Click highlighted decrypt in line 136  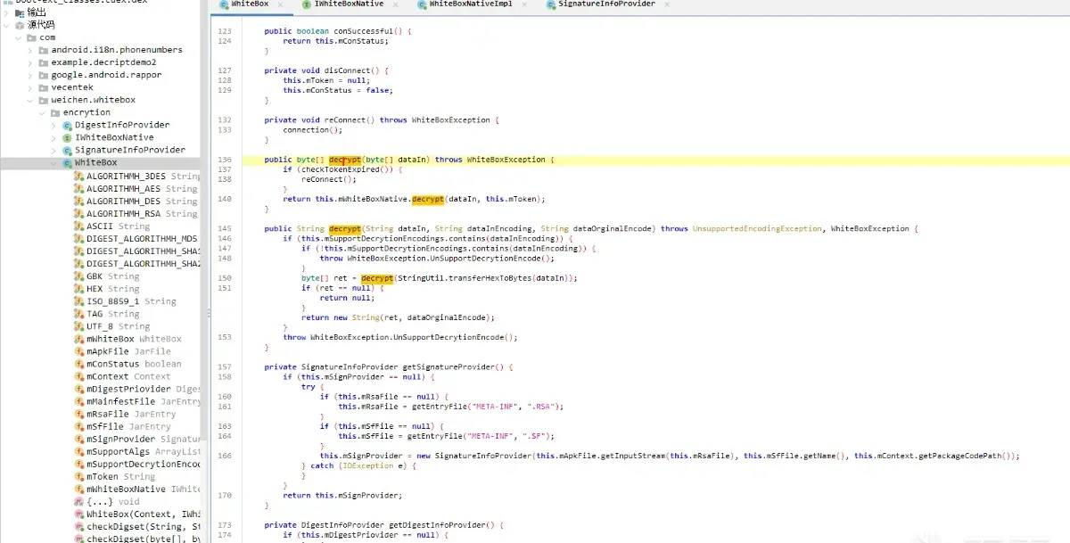coord(345,160)
